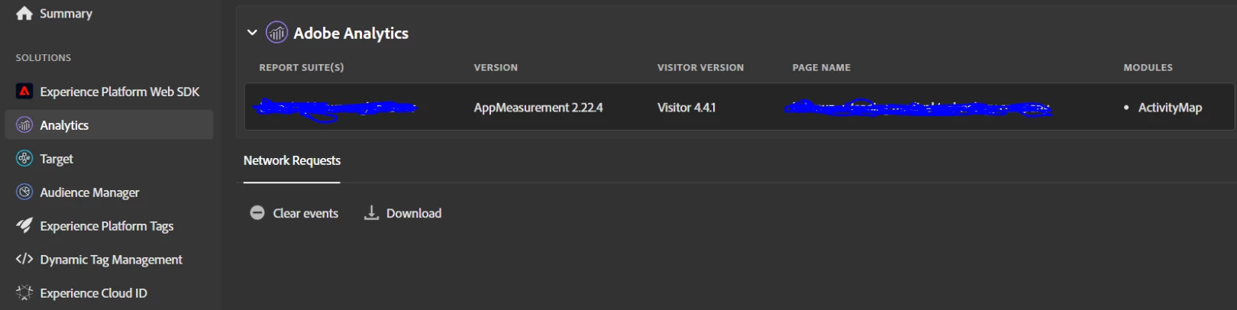The height and width of the screenshot is (310, 1237).
Task: Click the Experience Platform Tags icon
Action: [x=24, y=226]
